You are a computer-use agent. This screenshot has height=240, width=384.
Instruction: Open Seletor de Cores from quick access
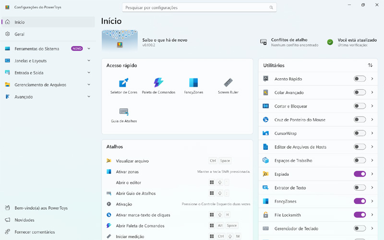pyautogui.click(x=124, y=83)
